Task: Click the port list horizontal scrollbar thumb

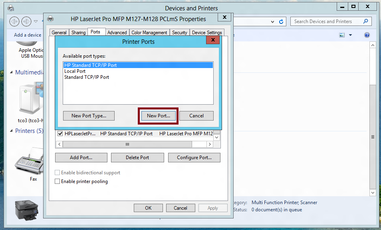Action: (127, 144)
